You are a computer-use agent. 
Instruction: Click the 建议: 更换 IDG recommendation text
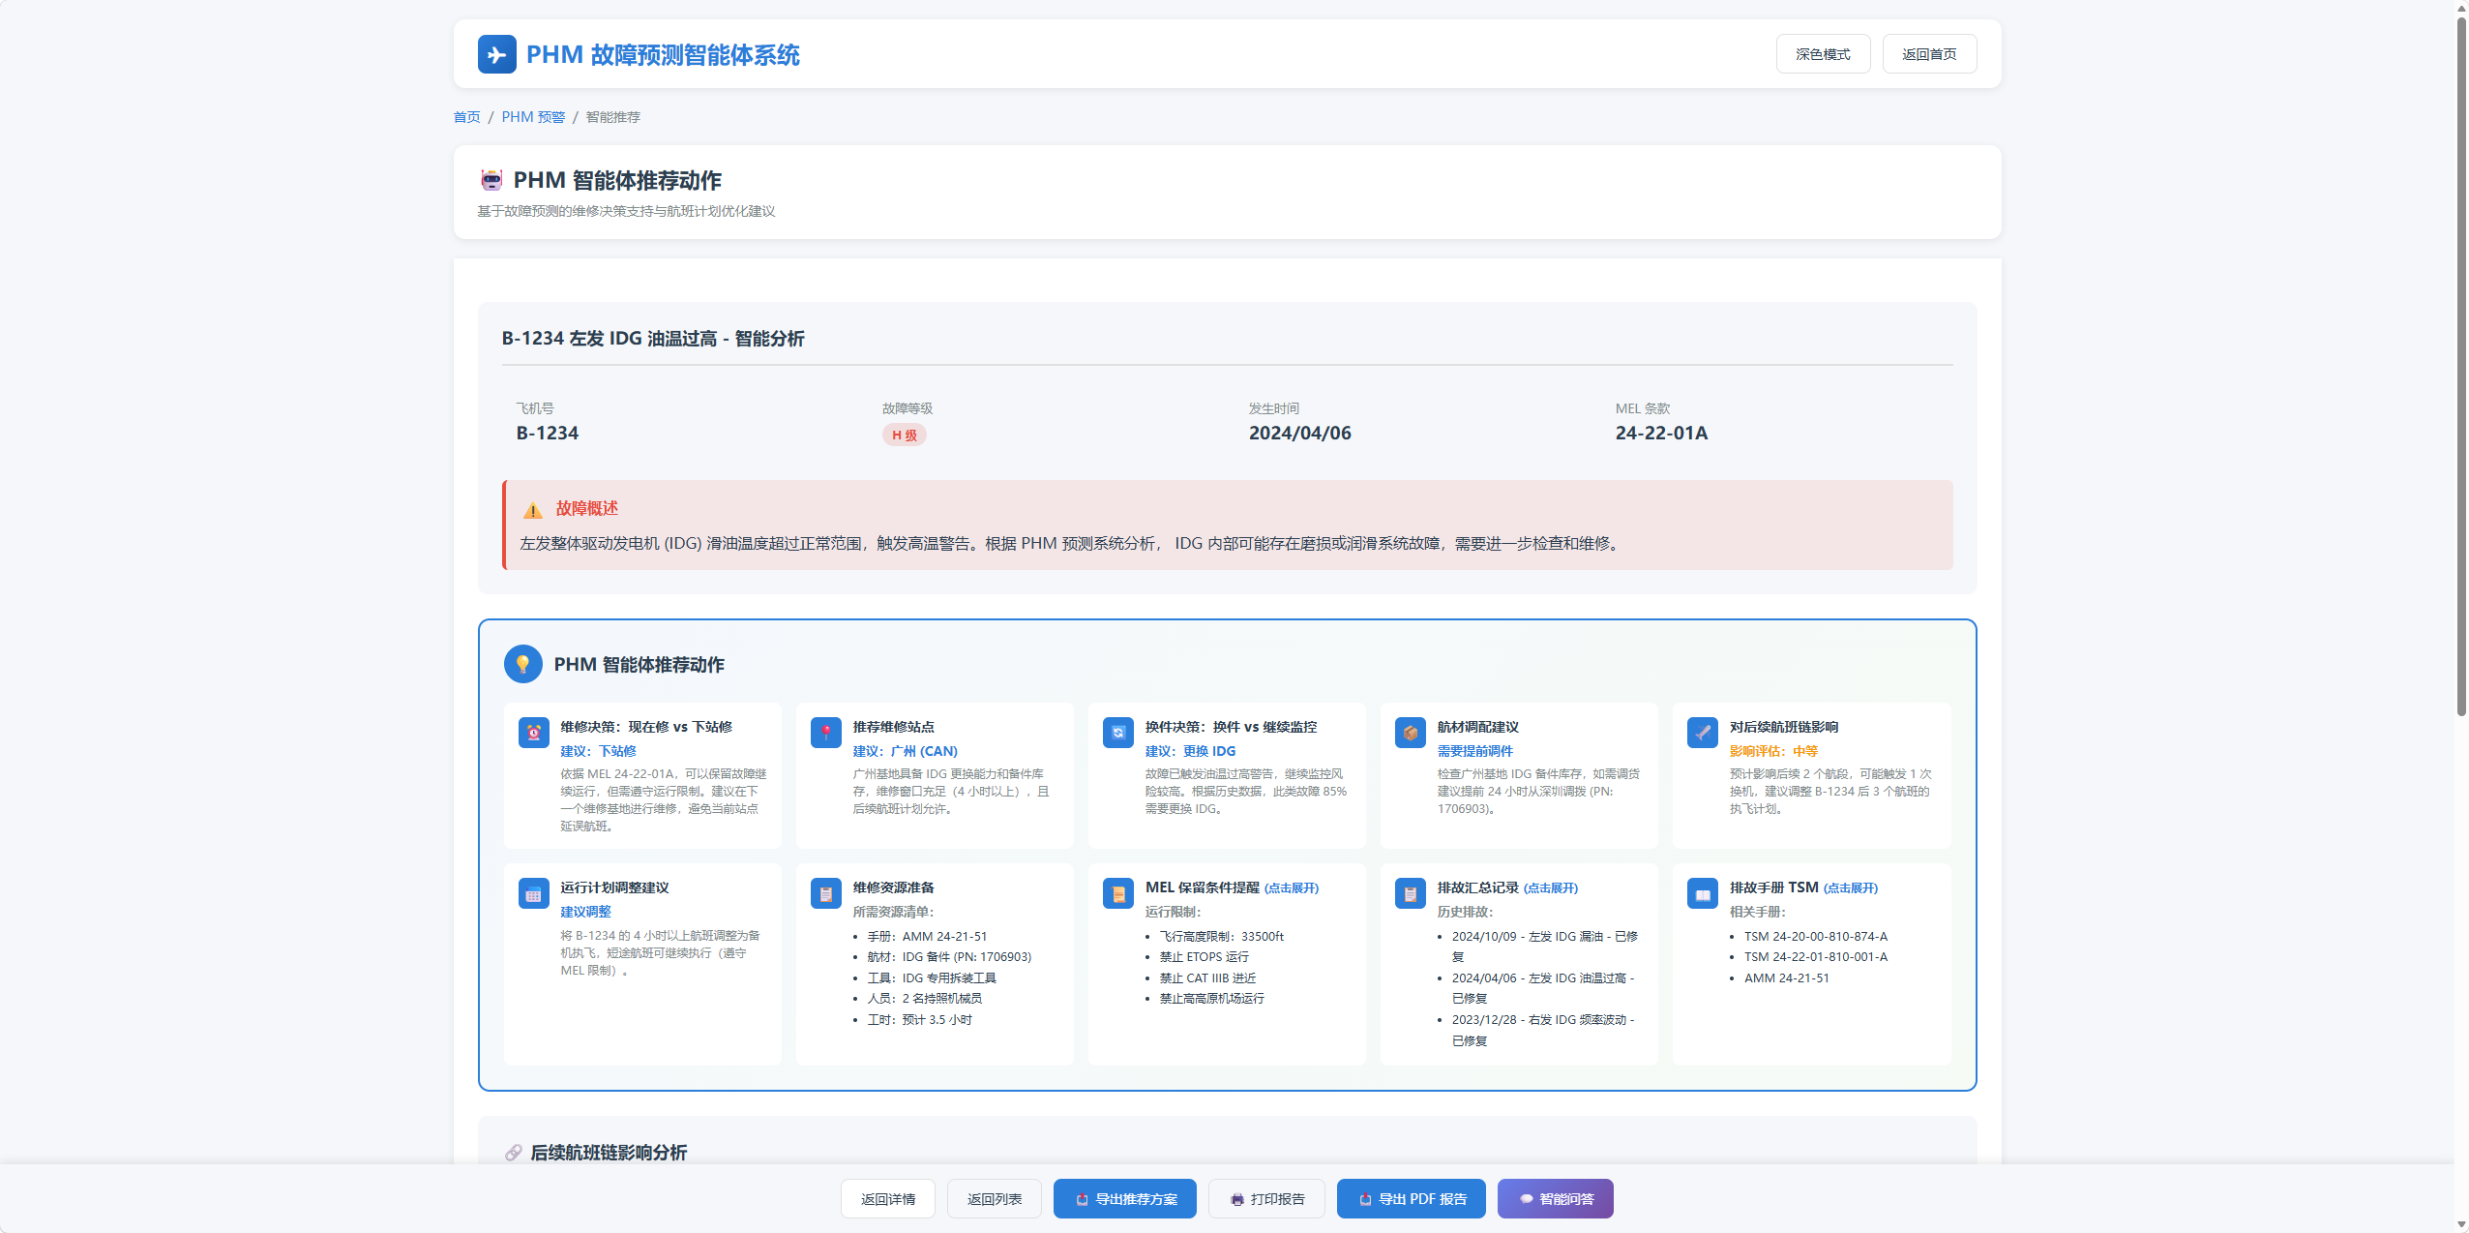(x=1190, y=751)
